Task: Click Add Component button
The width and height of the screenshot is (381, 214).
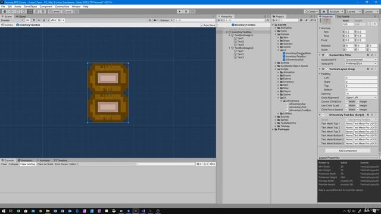Action: (x=348, y=150)
